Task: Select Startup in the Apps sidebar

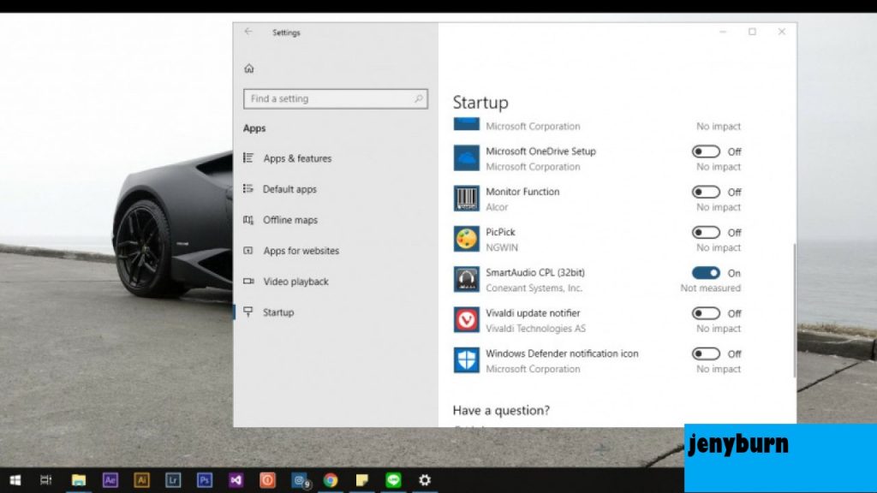Action: coord(278,312)
